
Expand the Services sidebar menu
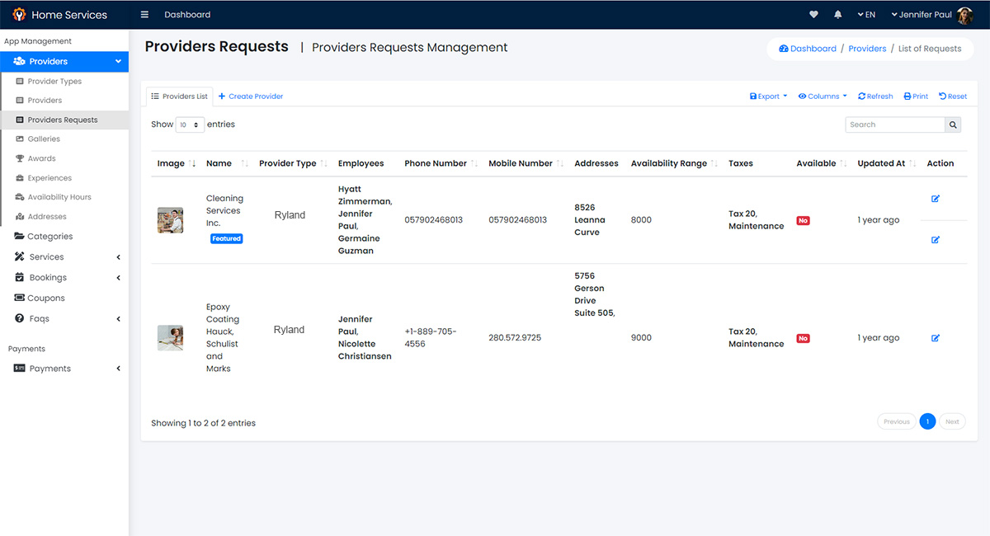tap(64, 257)
